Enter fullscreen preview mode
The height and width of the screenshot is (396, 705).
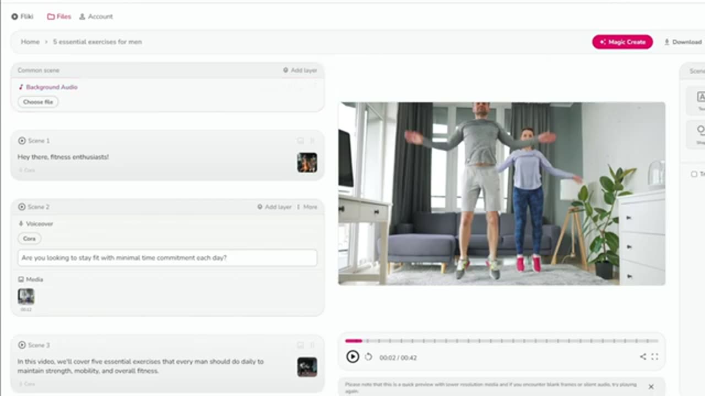655,356
